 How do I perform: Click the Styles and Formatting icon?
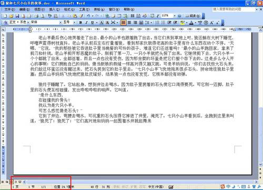[5, 23]
